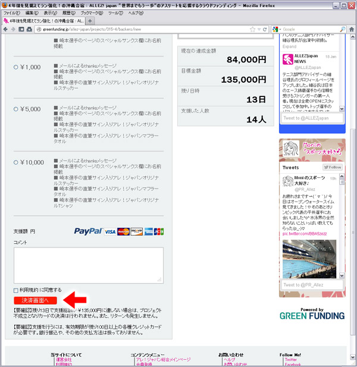Open a new tab with the plus button
The height and width of the screenshot is (367, 357).
(90, 20)
